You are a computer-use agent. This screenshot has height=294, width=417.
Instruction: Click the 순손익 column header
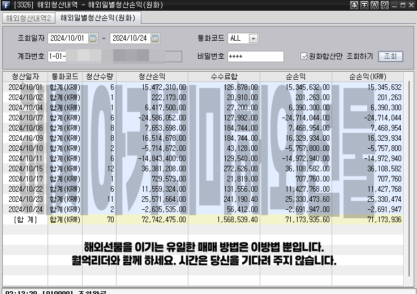(296, 77)
